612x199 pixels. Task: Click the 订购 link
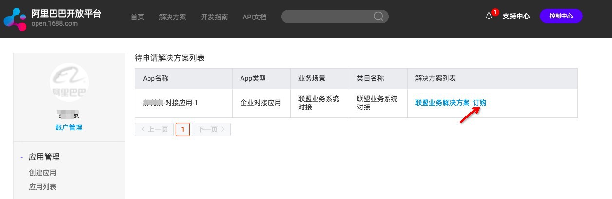[480, 103]
